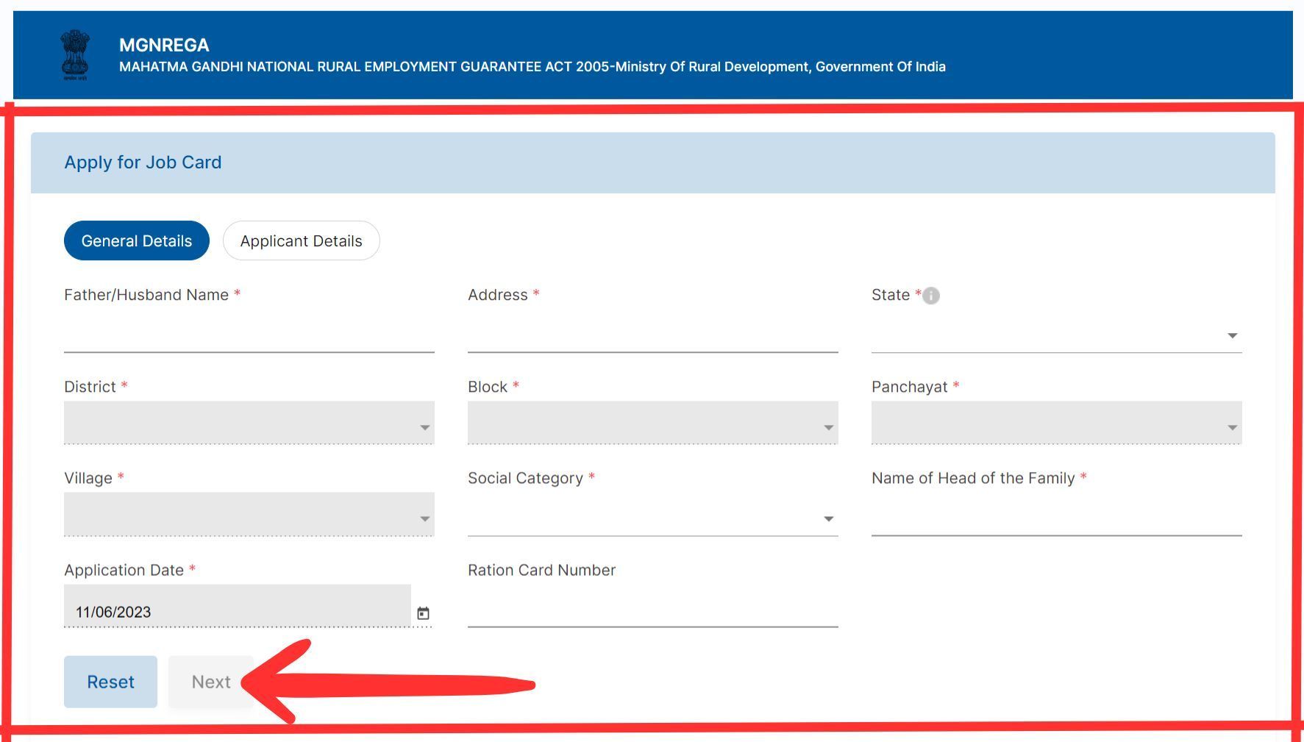Open the District dropdown
The width and height of the screenshot is (1304, 742).
tap(249, 424)
